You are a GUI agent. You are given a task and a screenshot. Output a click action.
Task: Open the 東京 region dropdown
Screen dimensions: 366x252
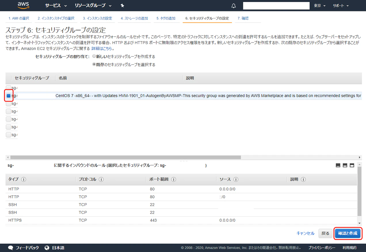coord(320,6)
